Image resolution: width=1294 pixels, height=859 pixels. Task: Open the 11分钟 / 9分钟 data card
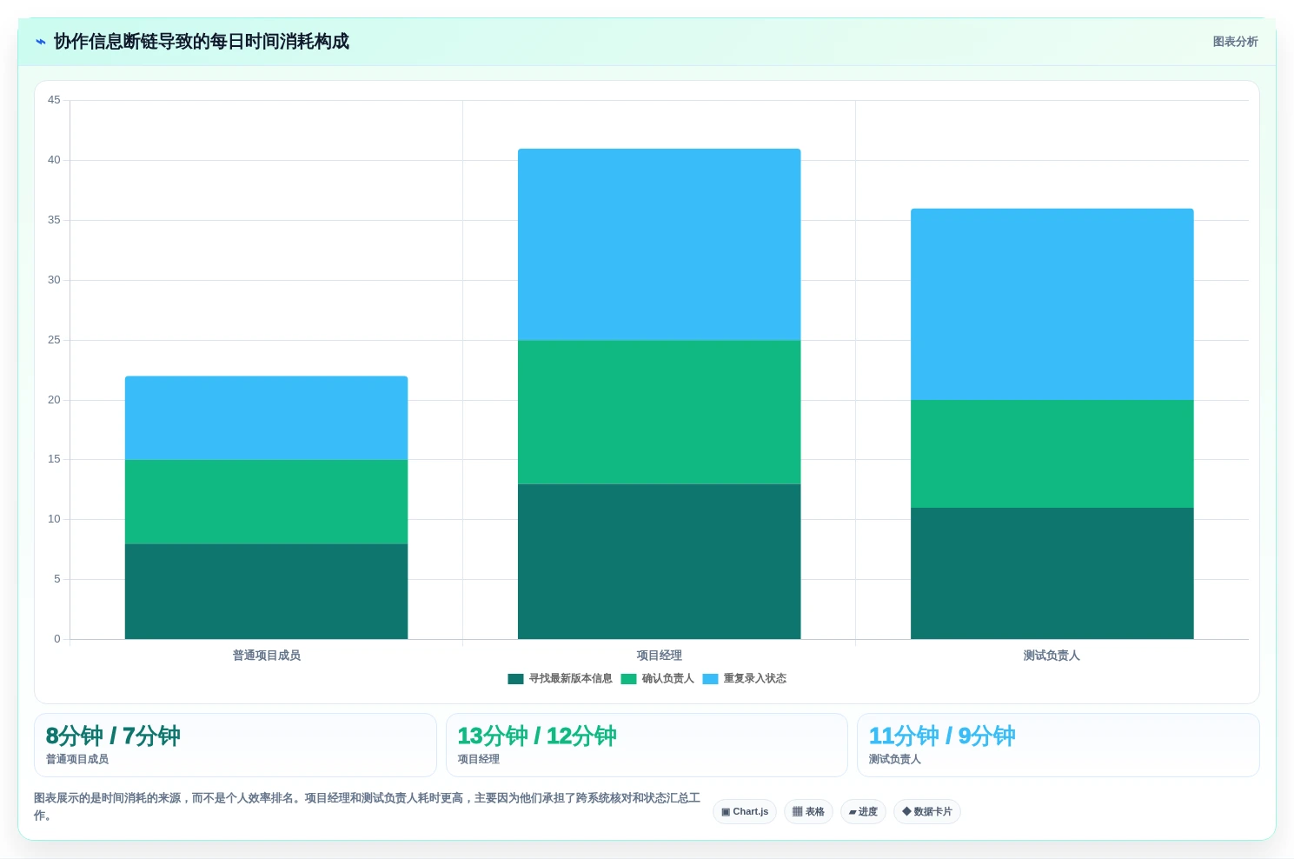coord(1058,745)
